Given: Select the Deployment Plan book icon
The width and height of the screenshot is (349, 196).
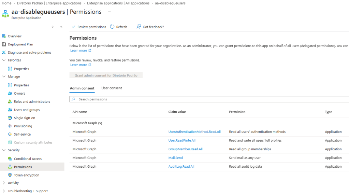Looking at the screenshot, I should tap(4, 44).
